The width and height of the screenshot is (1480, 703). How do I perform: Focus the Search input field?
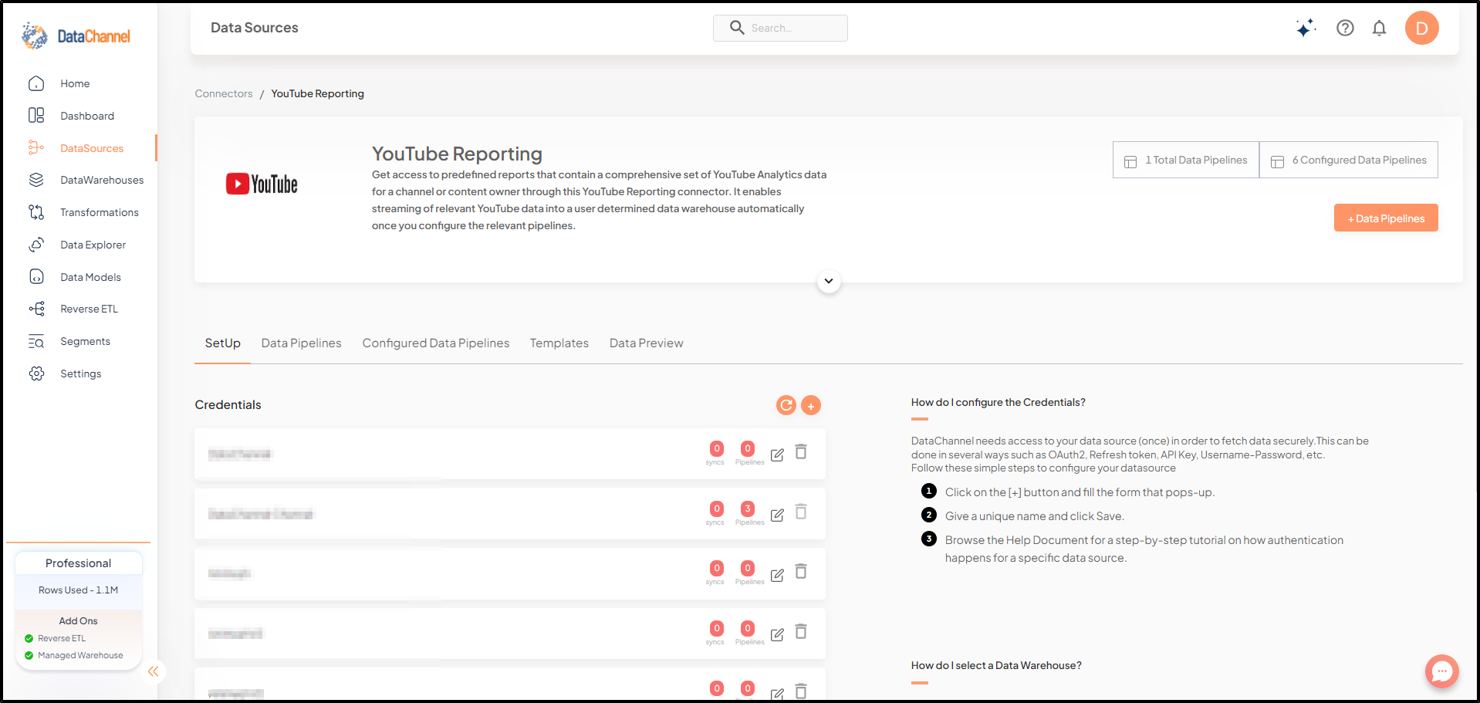pyautogui.click(x=780, y=28)
